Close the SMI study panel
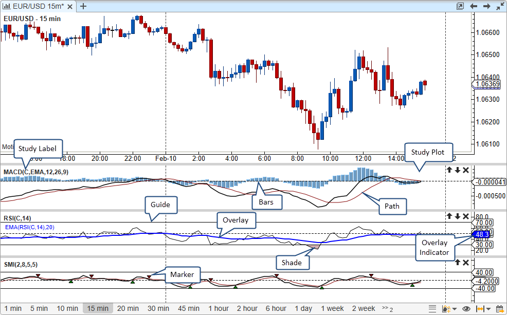The image size is (507, 315). point(466,263)
